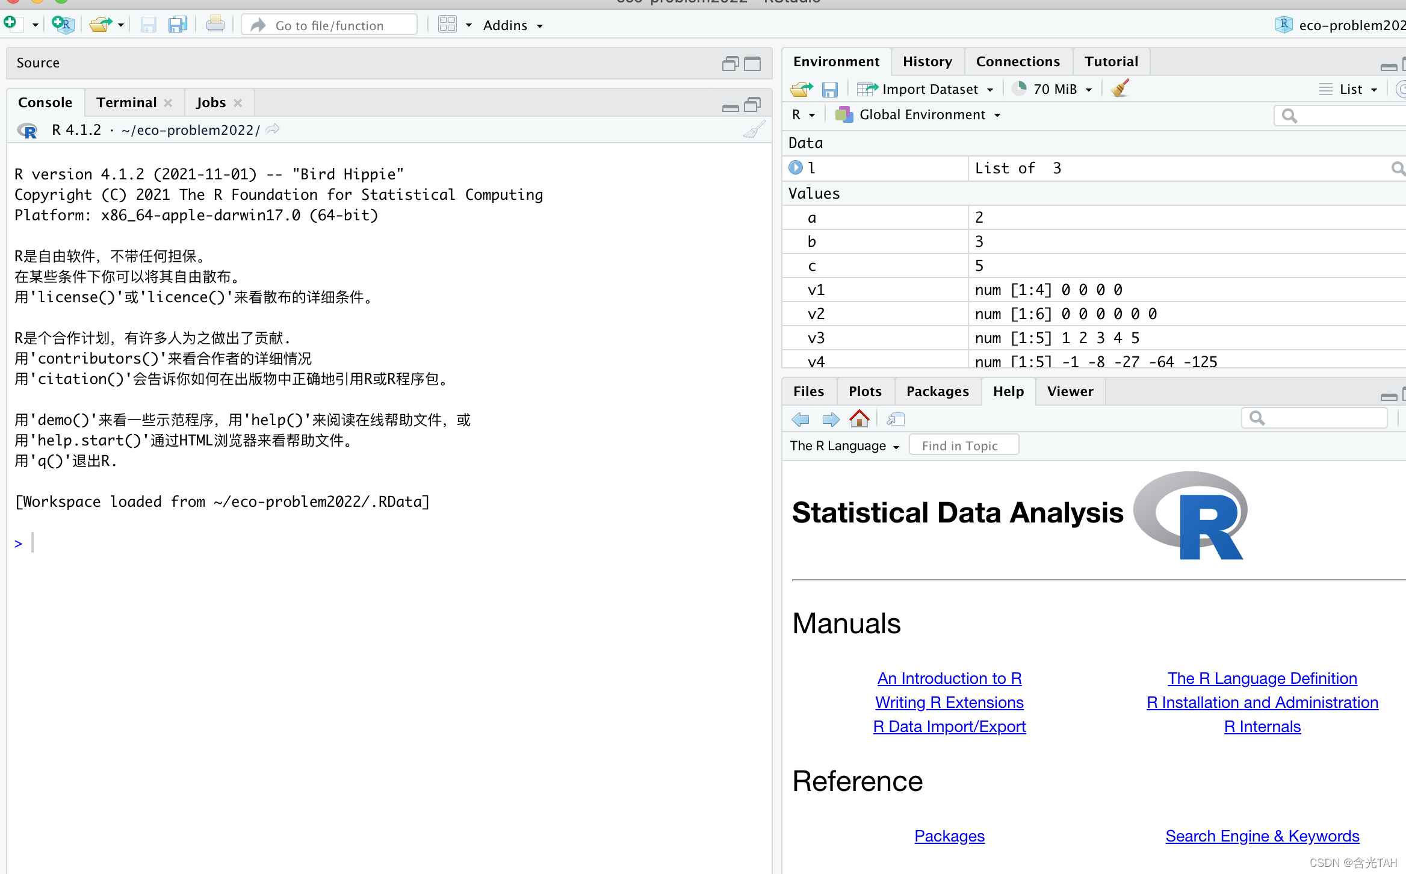Switch to the Connections tab
This screenshot has width=1406, height=874.
(x=1018, y=61)
